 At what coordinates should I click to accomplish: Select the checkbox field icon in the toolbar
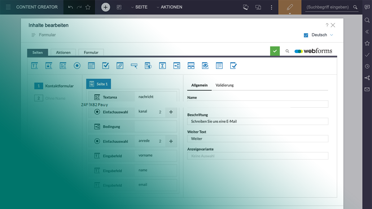coord(105,65)
